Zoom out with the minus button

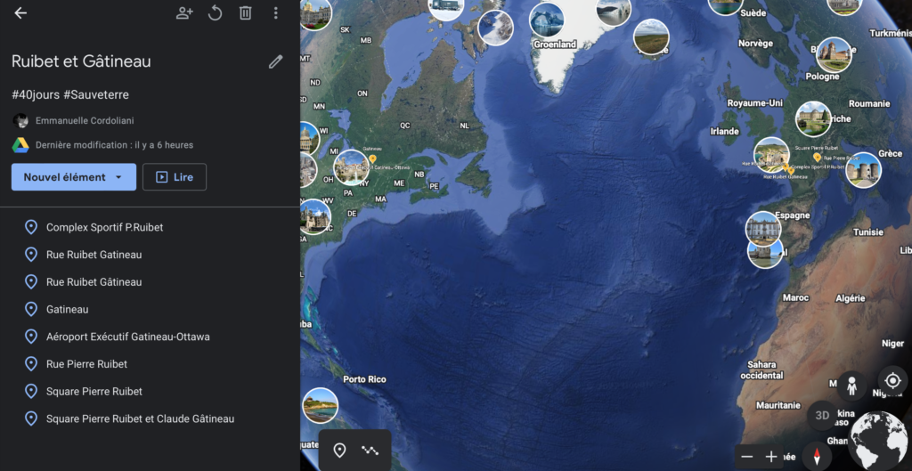coord(747,457)
